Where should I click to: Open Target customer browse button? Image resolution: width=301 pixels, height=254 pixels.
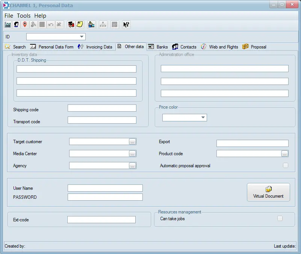[132, 142]
